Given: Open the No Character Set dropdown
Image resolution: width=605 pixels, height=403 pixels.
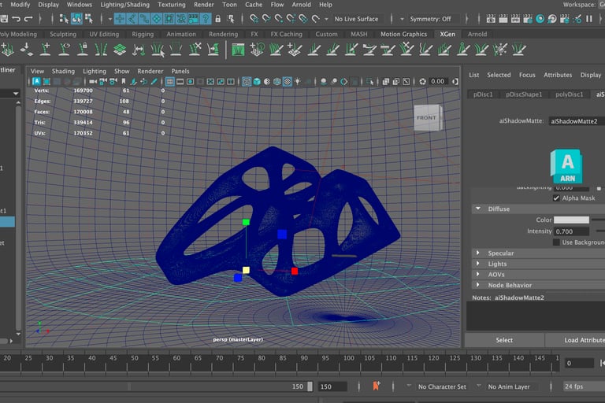Looking at the screenshot, I should [x=442, y=386].
